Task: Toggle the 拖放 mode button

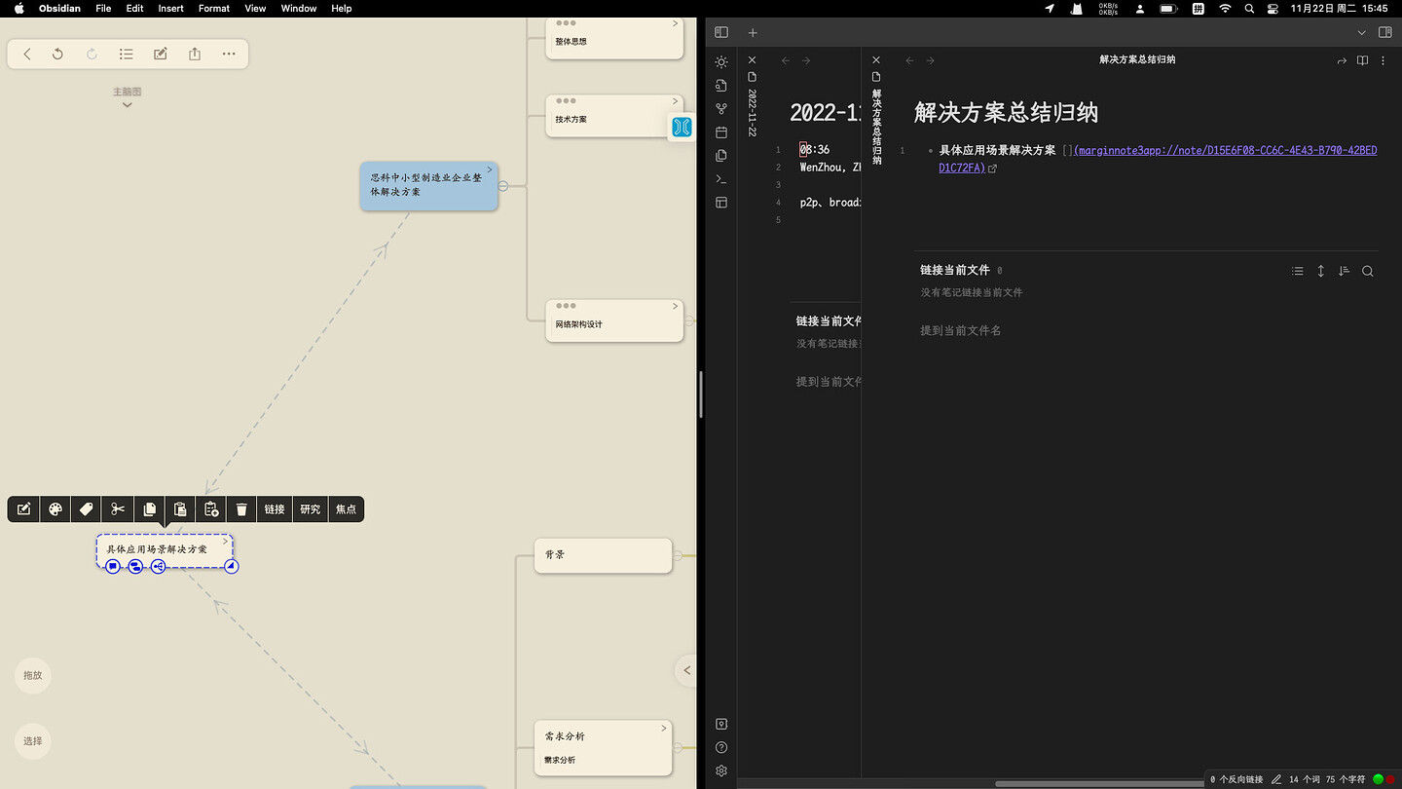Action: [33, 676]
